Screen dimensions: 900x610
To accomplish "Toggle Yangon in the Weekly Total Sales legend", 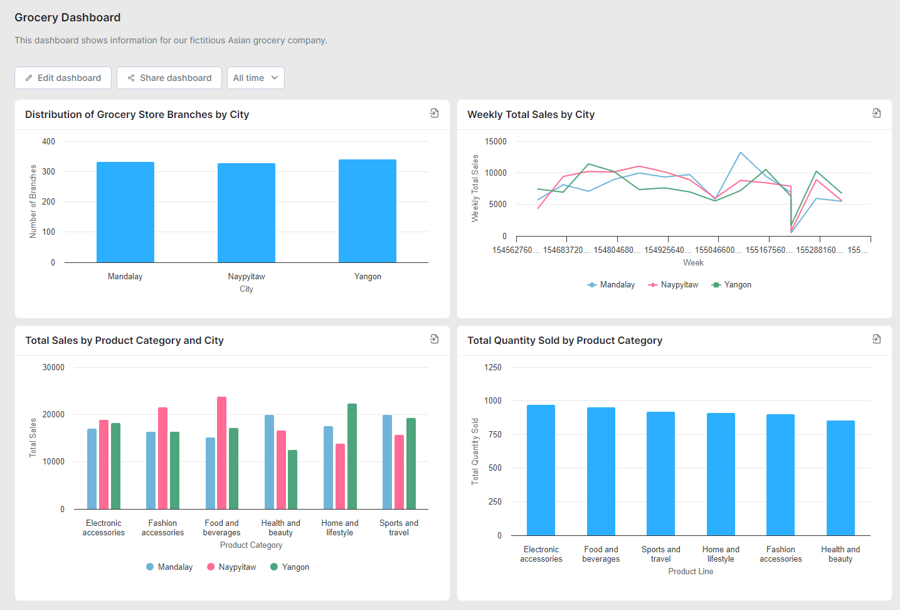I will point(731,284).
